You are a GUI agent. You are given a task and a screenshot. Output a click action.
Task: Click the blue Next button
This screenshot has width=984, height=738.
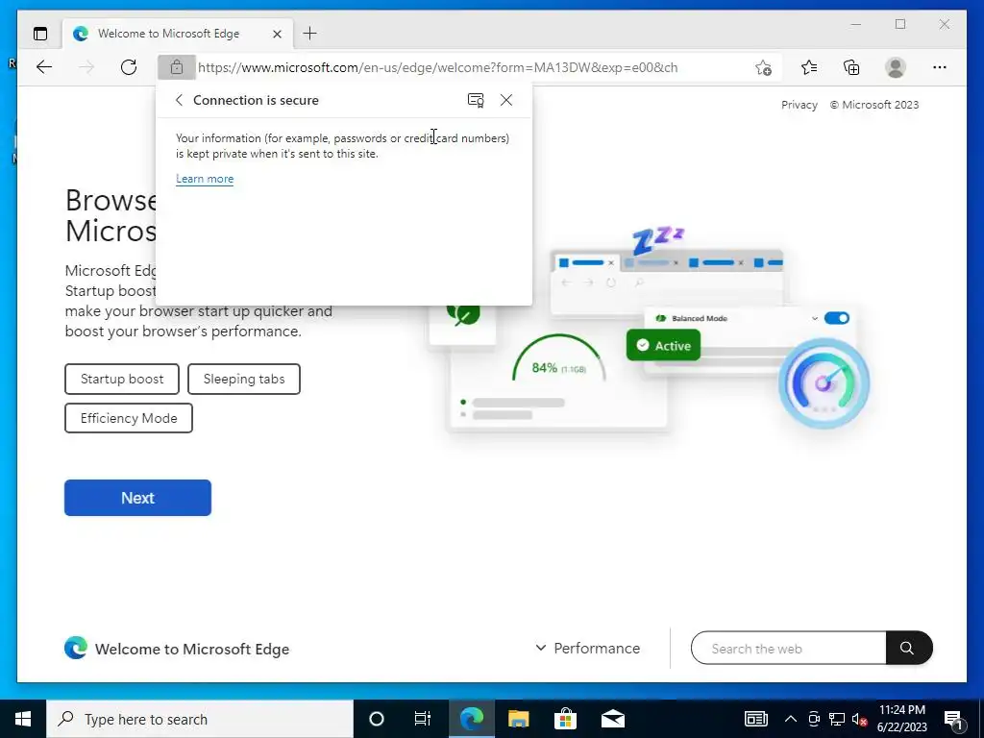pyautogui.click(x=138, y=498)
